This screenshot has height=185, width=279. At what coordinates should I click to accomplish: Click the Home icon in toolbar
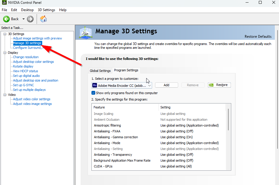pos(43,19)
